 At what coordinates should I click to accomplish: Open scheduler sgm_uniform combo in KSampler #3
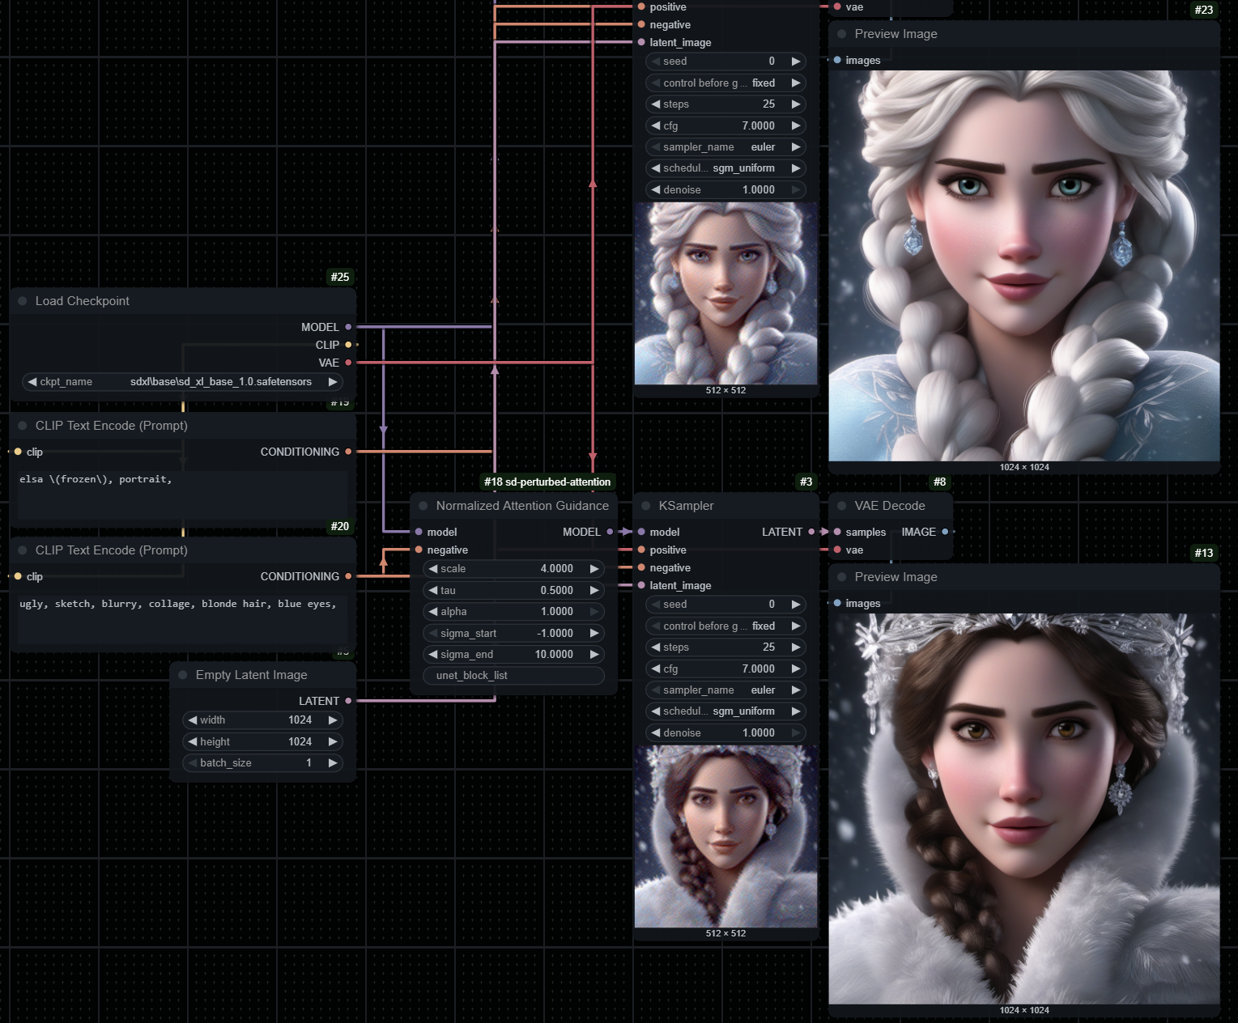coord(725,711)
